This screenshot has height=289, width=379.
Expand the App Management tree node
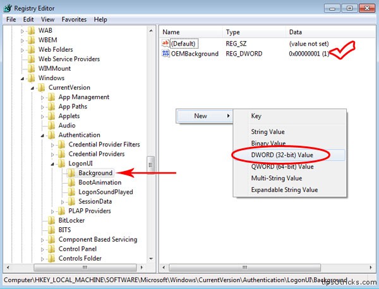[43, 97]
